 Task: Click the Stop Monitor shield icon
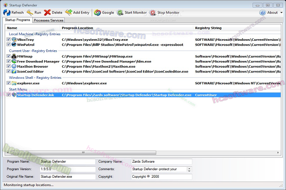pos(153,13)
